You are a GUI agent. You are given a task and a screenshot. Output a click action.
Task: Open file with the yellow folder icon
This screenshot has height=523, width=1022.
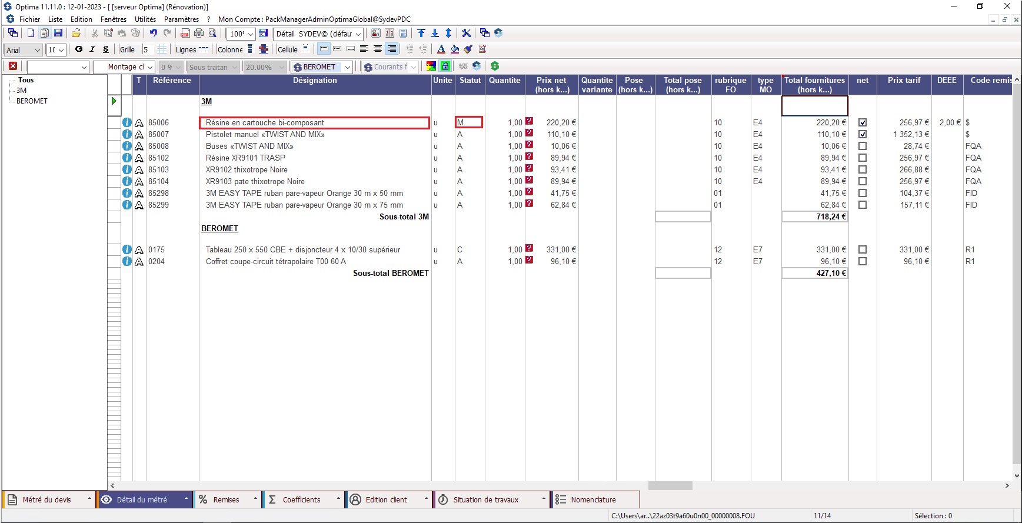click(x=76, y=34)
